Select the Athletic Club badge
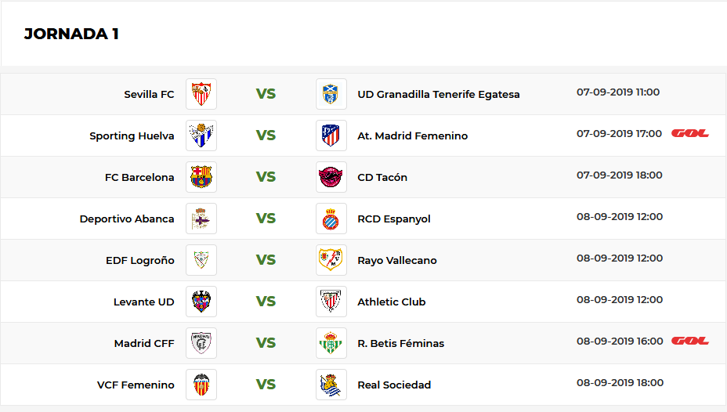The image size is (727, 412). [x=331, y=302]
